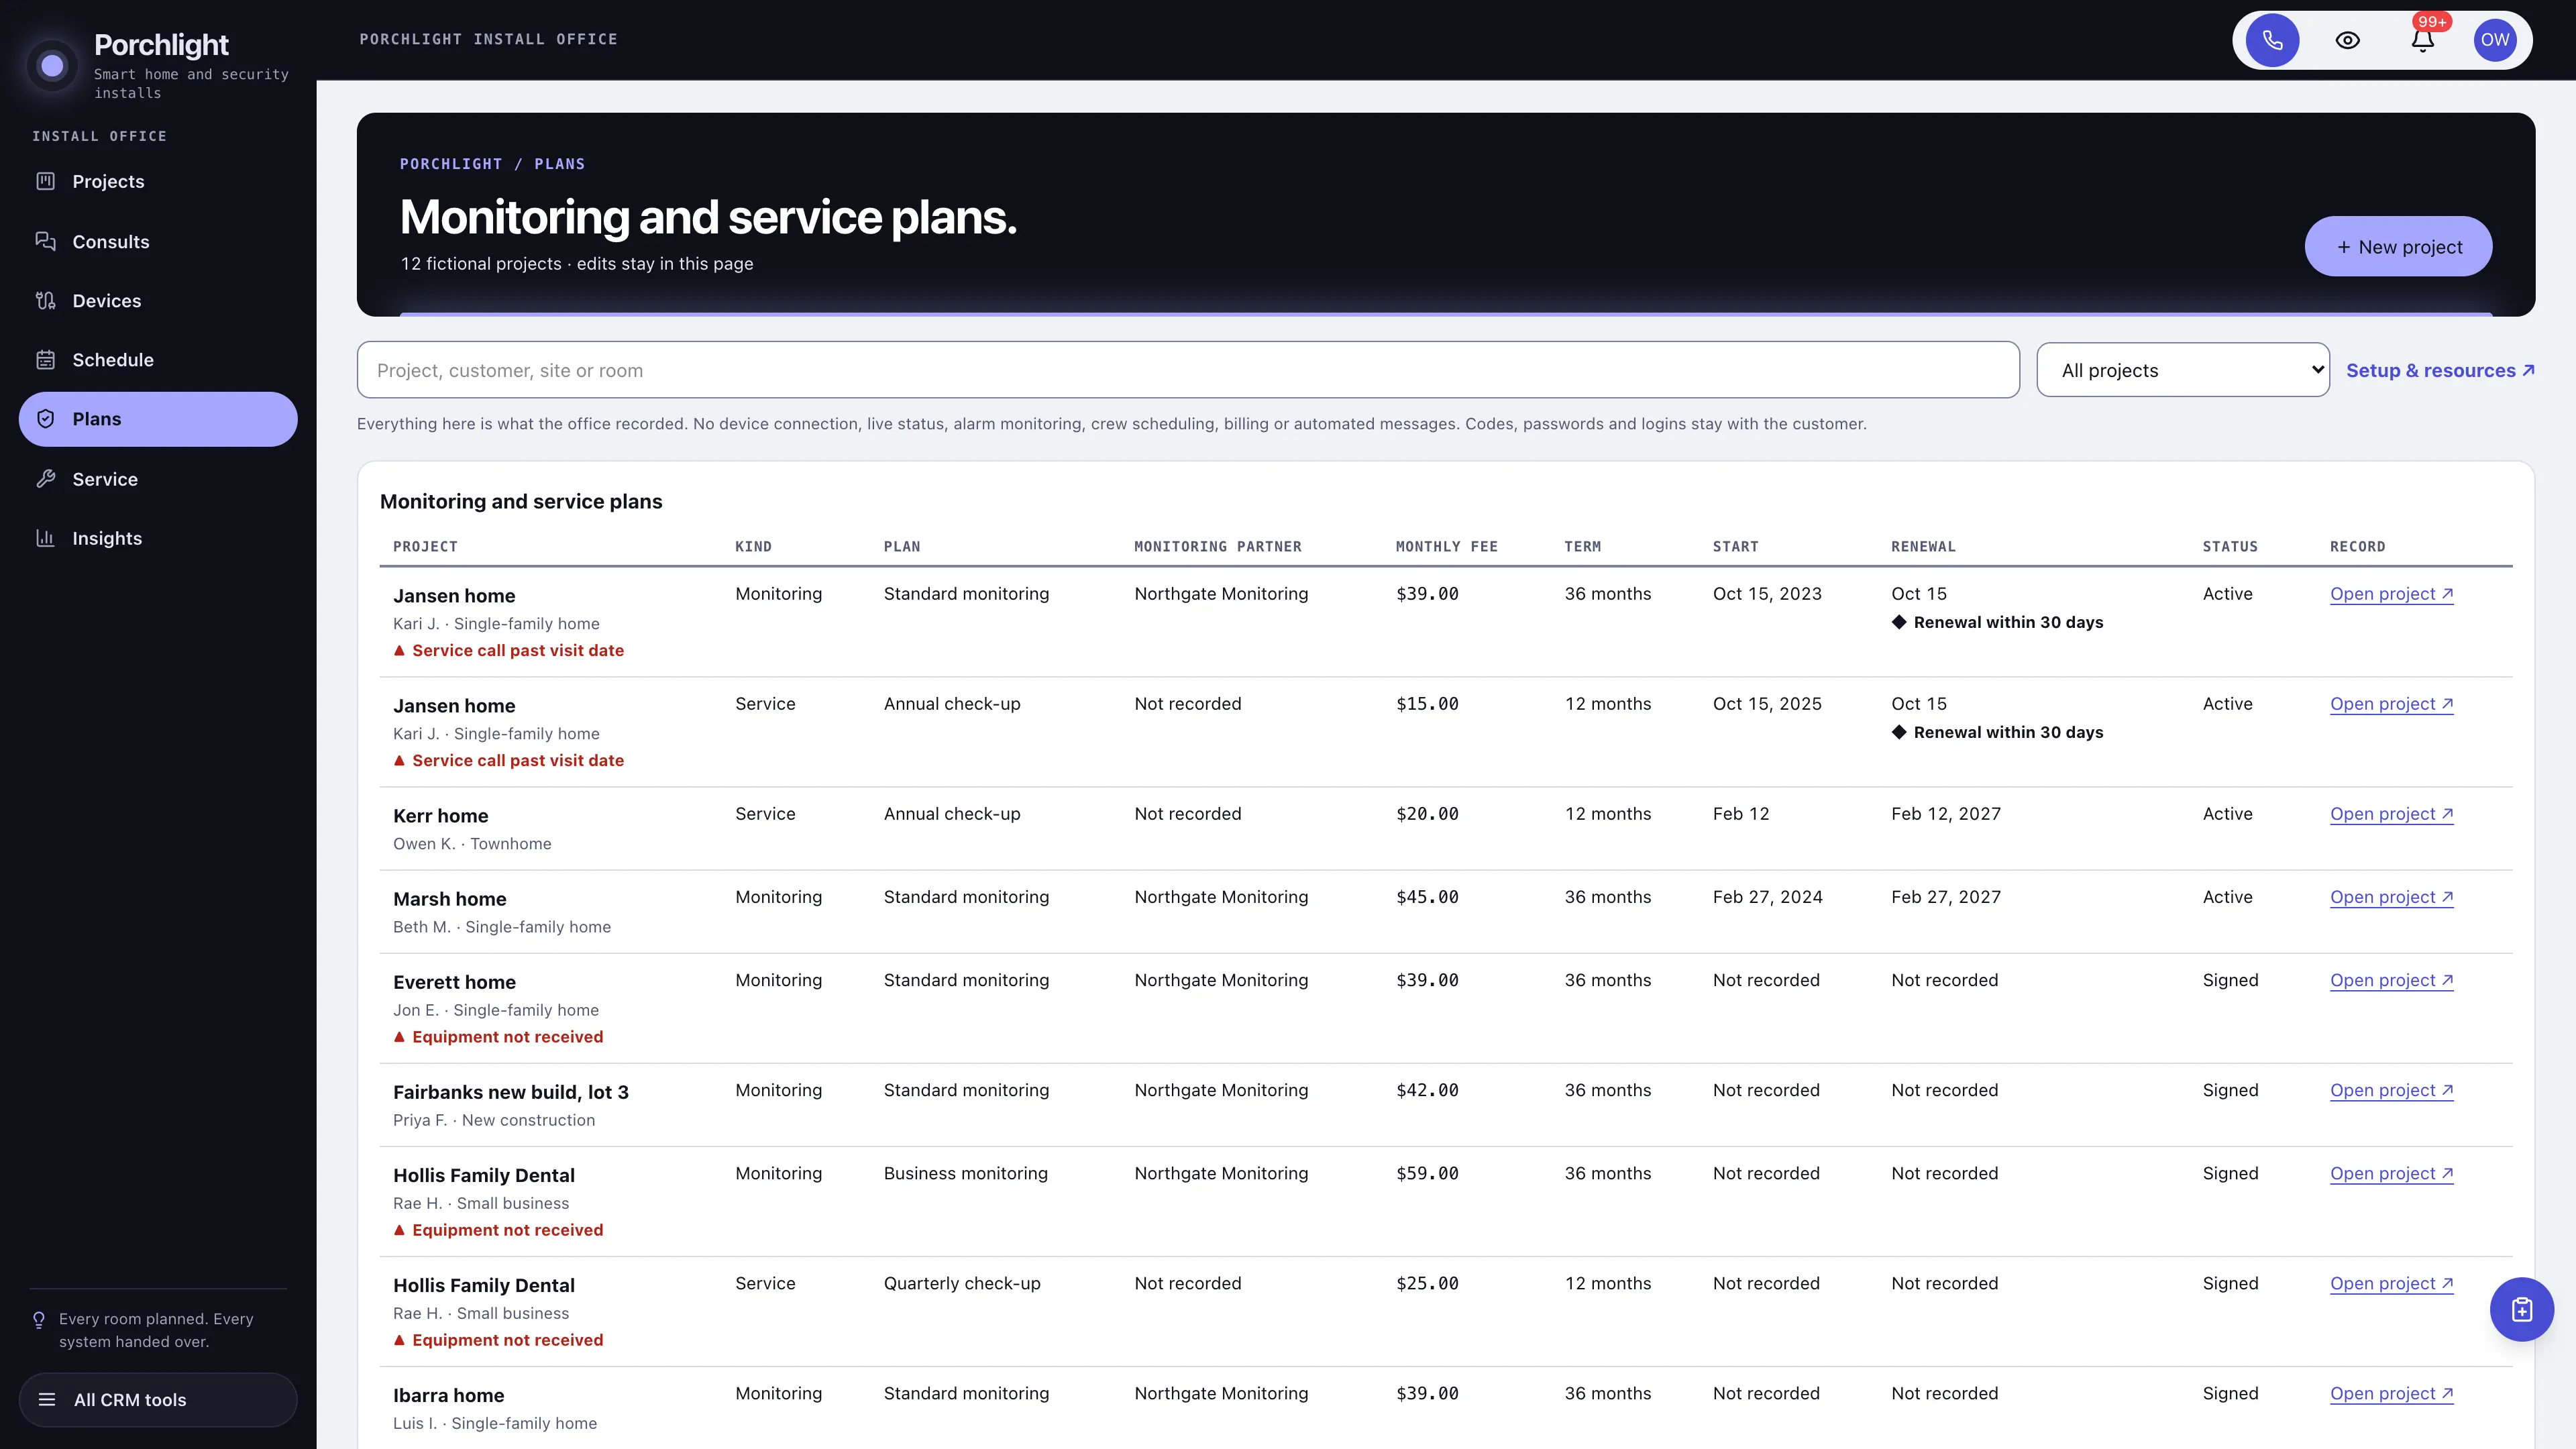The width and height of the screenshot is (2576, 1449).
Task: Click the Porchlight logo circle
Action: 52,66
